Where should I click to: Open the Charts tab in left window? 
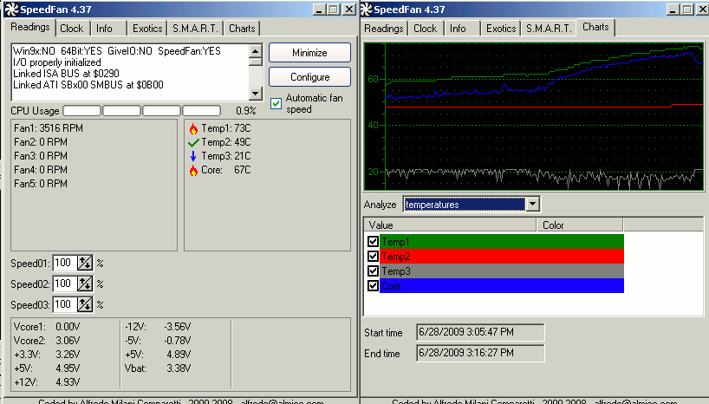(x=242, y=29)
